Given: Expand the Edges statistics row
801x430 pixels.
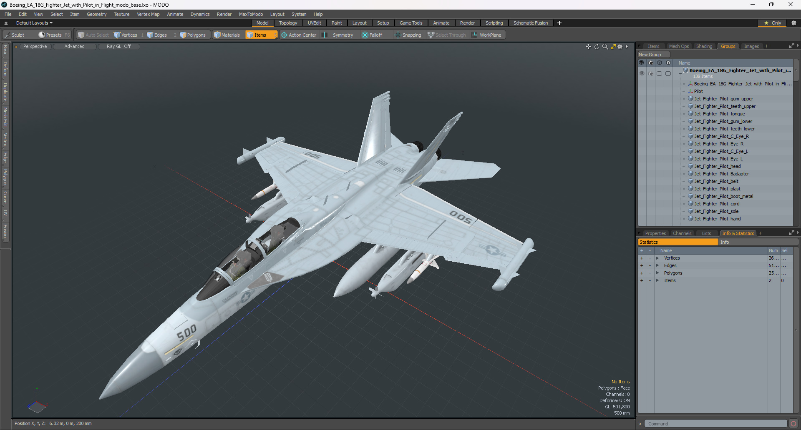Looking at the screenshot, I should (657, 265).
